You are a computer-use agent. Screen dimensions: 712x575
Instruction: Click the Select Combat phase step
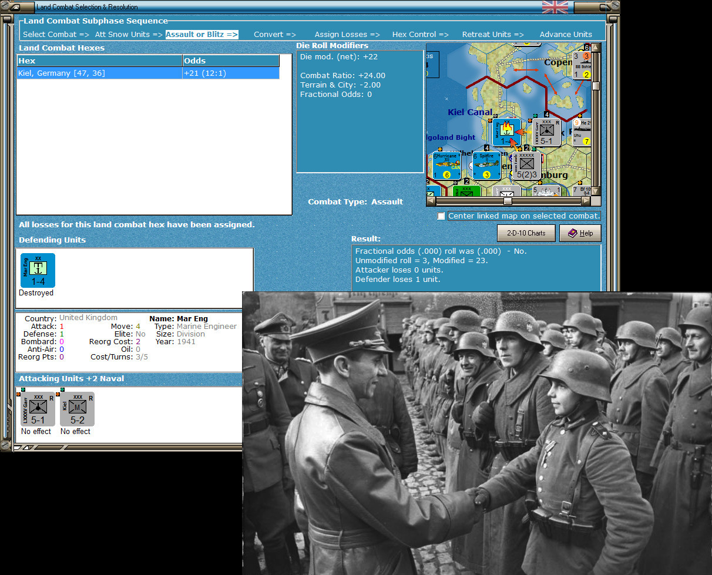pyautogui.click(x=55, y=34)
